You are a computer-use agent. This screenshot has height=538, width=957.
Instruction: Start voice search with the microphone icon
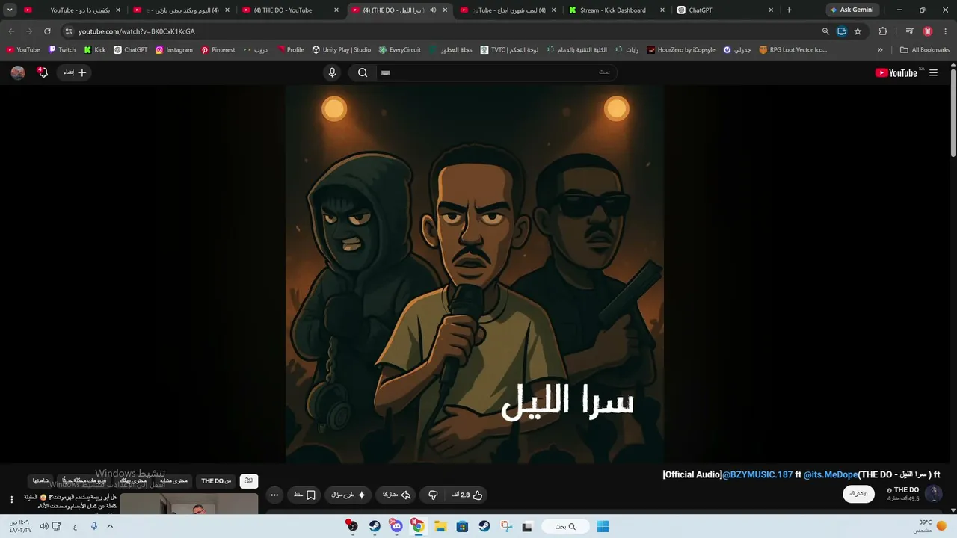(x=333, y=72)
